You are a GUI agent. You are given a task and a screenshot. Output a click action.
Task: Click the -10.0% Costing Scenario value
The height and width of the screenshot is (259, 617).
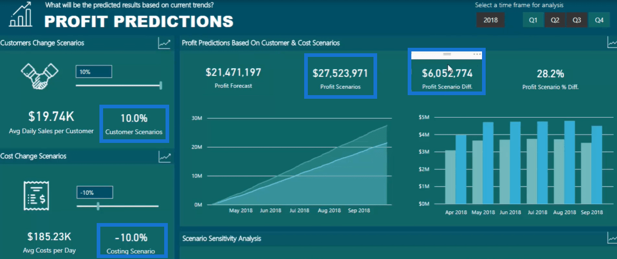coord(131,238)
